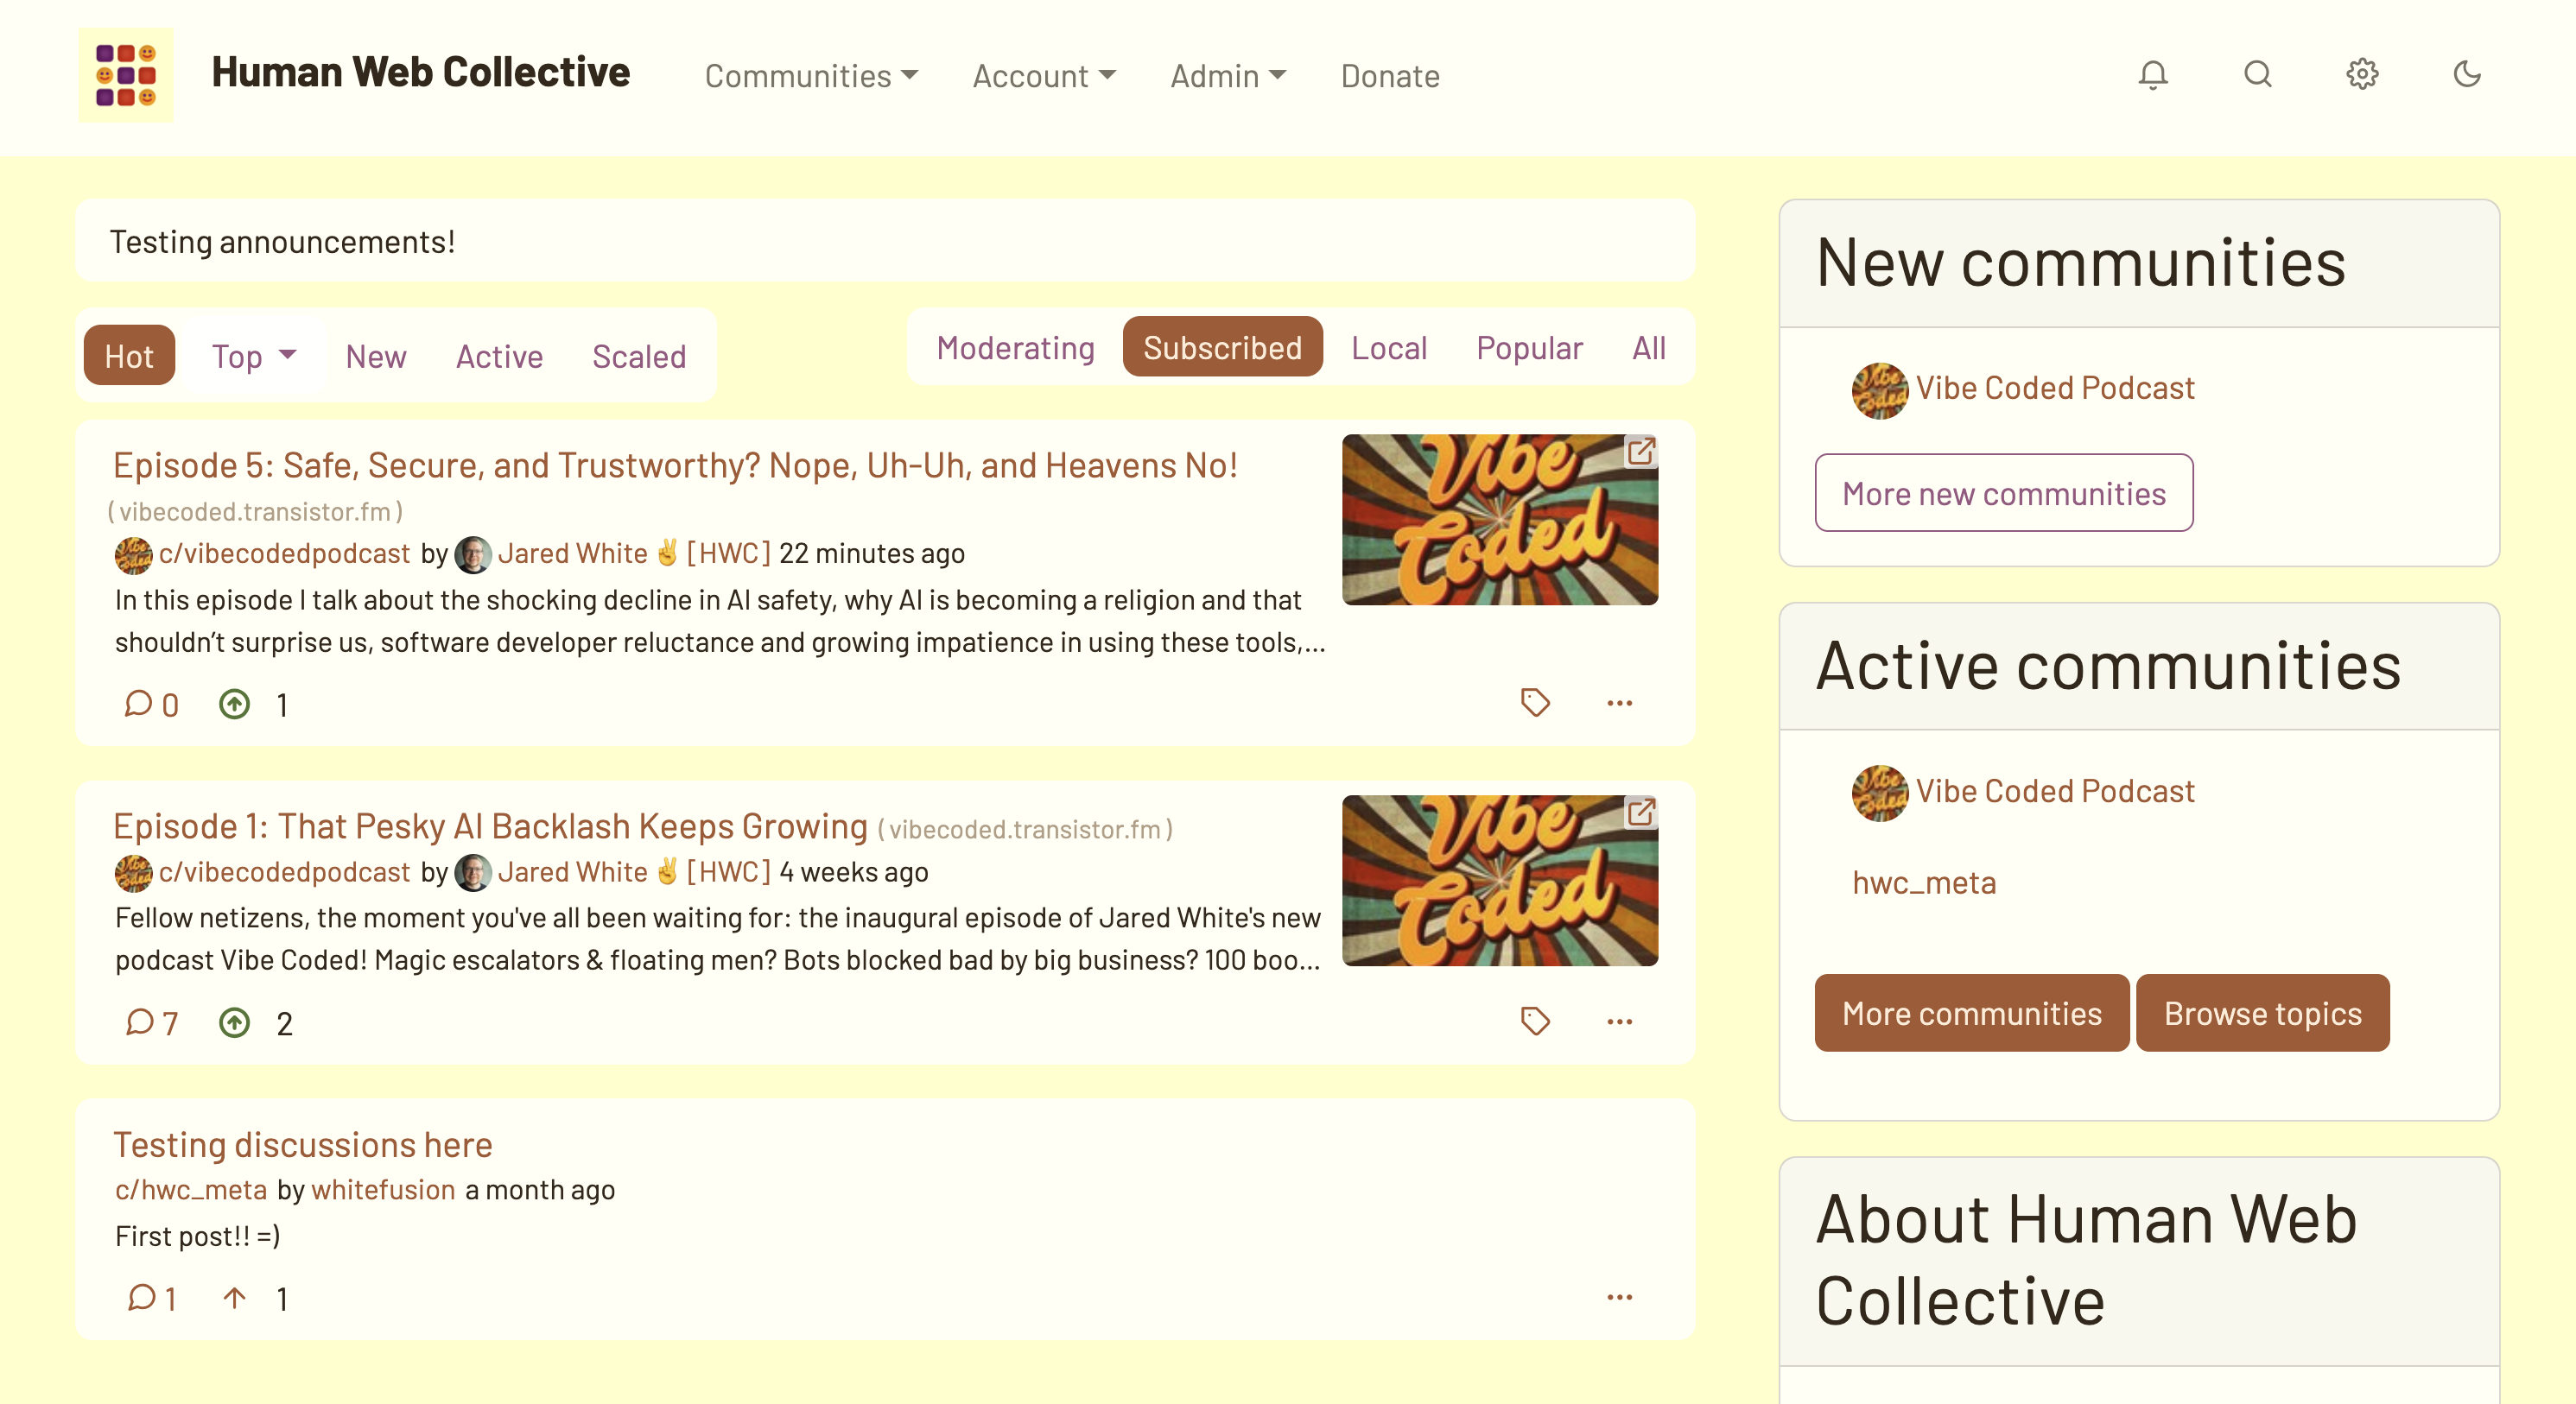Open the settings gear icon
This screenshot has height=1404, width=2576.
[x=2362, y=75]
